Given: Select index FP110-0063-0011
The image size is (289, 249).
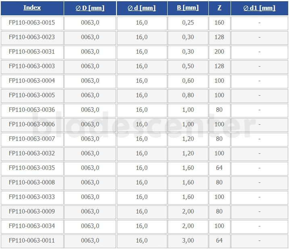Looking at the screenshot, I should (x=32, y=241).
